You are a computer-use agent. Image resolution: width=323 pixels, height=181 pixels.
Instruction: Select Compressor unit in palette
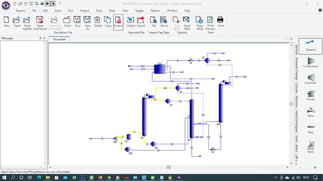point(311,62)
